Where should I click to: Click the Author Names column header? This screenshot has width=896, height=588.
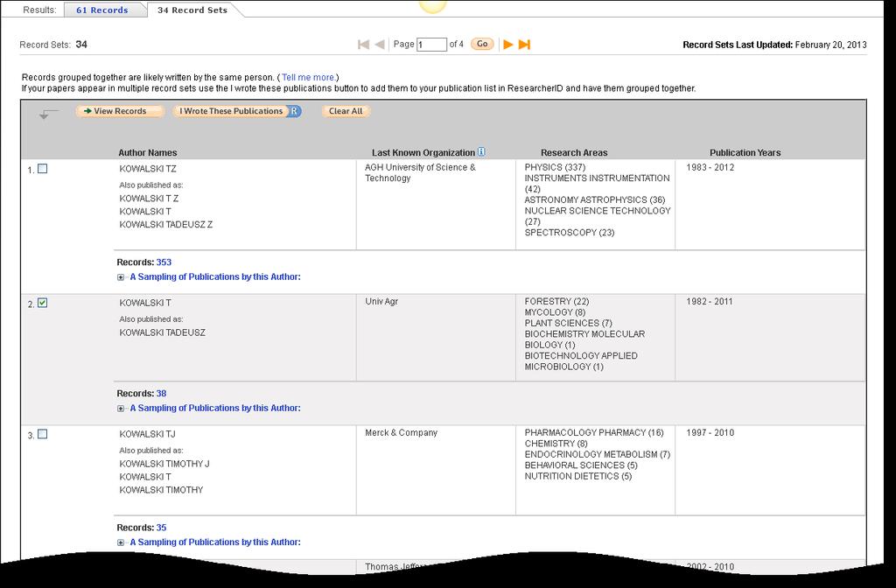pyautogui.click(x=147, y=152)
